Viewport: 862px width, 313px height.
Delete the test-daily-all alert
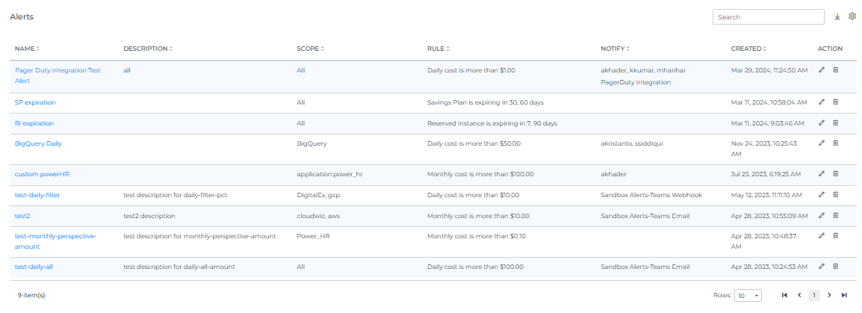[x=836, y=266]
